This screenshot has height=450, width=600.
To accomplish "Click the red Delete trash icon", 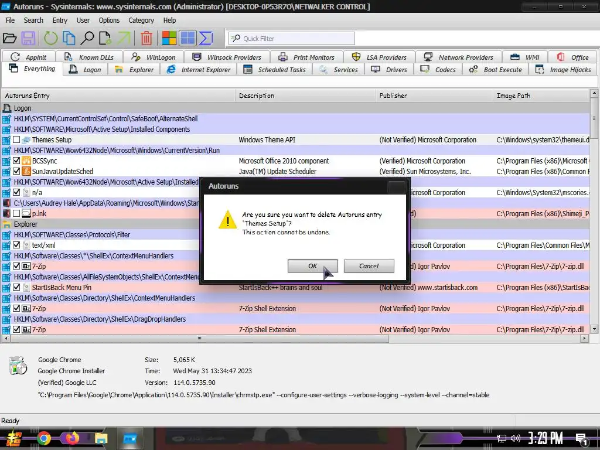I will 146,38.
